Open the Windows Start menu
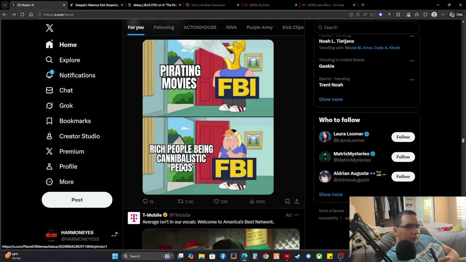The width and height of the screenshot is (466, 262). coord(115,256)
